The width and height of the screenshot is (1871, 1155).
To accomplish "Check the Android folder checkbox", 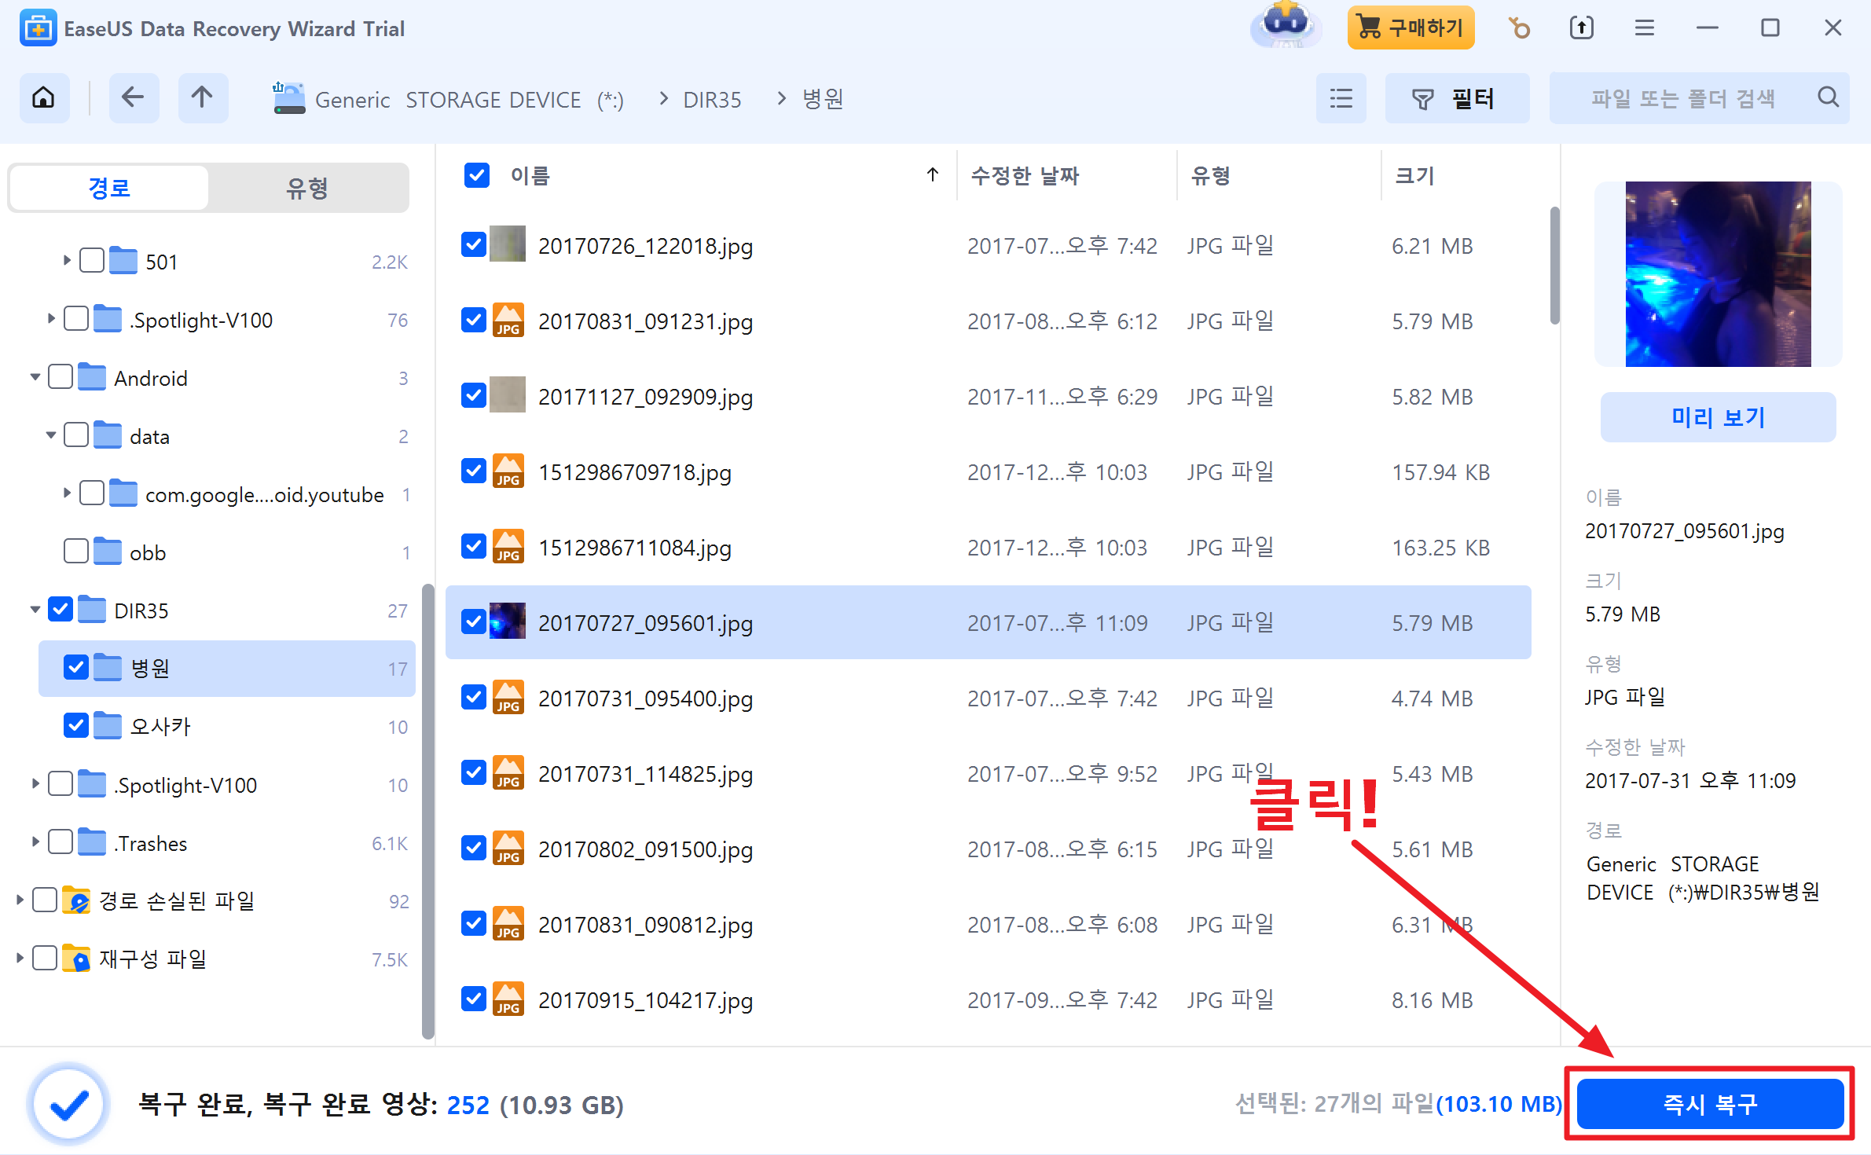I will pyautogui.click(x=61, y=377).
